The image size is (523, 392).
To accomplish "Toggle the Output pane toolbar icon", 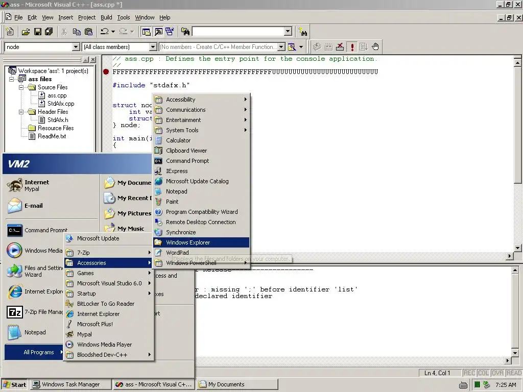I will click(x=158, y=32).
